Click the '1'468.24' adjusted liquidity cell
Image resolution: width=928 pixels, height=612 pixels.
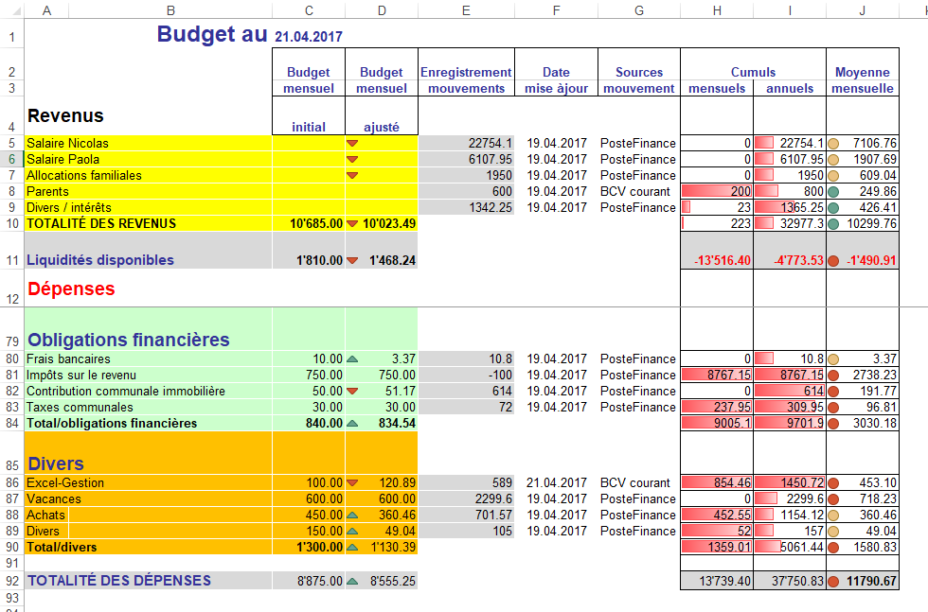coord(382,251)
